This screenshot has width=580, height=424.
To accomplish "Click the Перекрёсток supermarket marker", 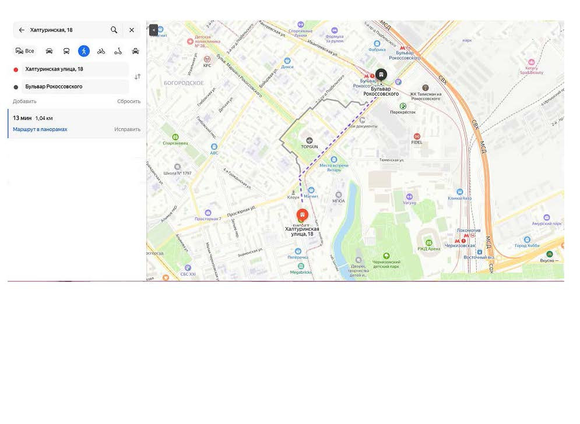I will click(403, 106).
